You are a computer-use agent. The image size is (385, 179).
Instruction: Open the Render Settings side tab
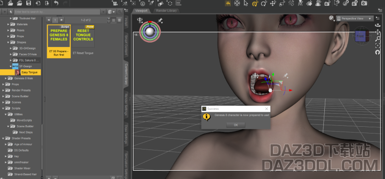tap(126, 104)
